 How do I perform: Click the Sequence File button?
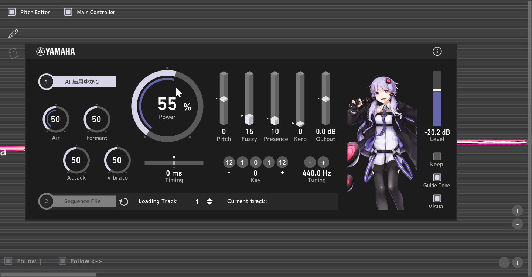(x=82, y=201)
